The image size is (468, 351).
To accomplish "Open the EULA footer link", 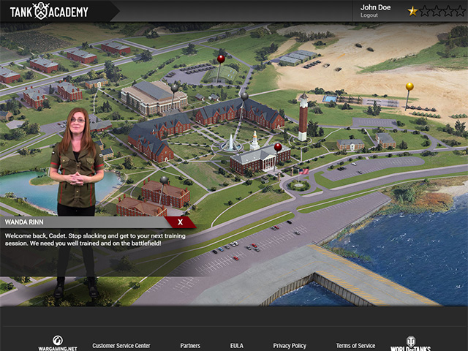I will pos(237,345).
